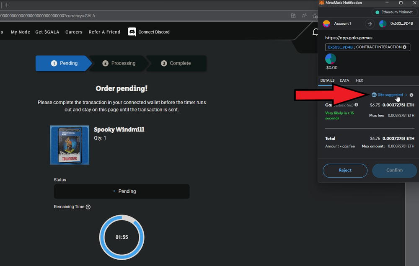Open the Careers navigation item

[x=74, y=32]
